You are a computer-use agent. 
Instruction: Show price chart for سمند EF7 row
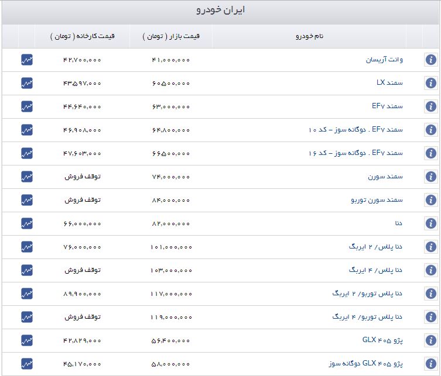[x=27, y=106]
